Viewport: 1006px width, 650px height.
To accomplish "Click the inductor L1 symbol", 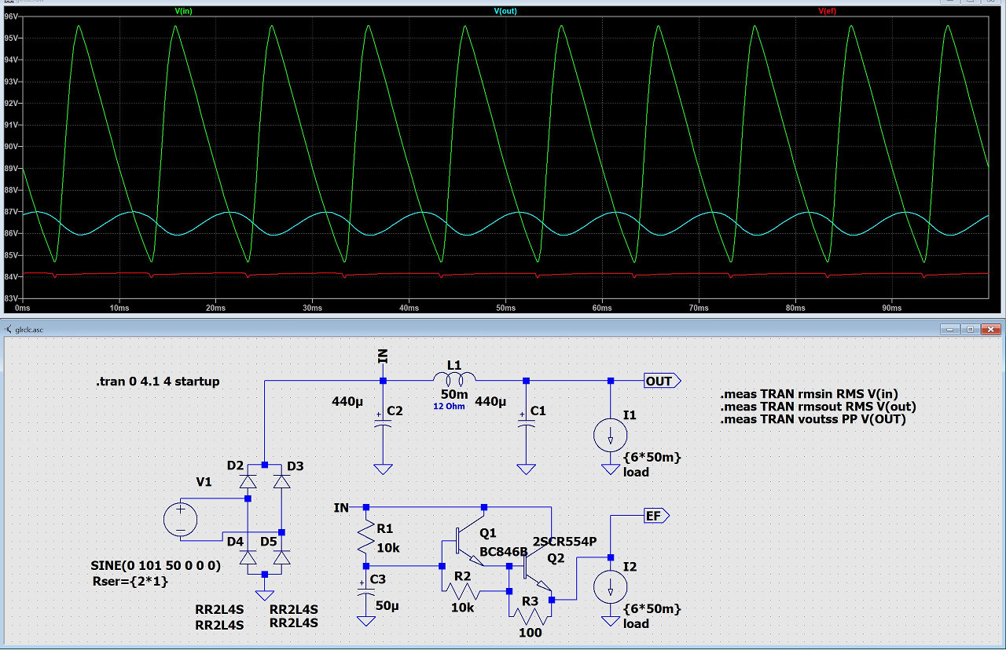I will tap(454, 381).
